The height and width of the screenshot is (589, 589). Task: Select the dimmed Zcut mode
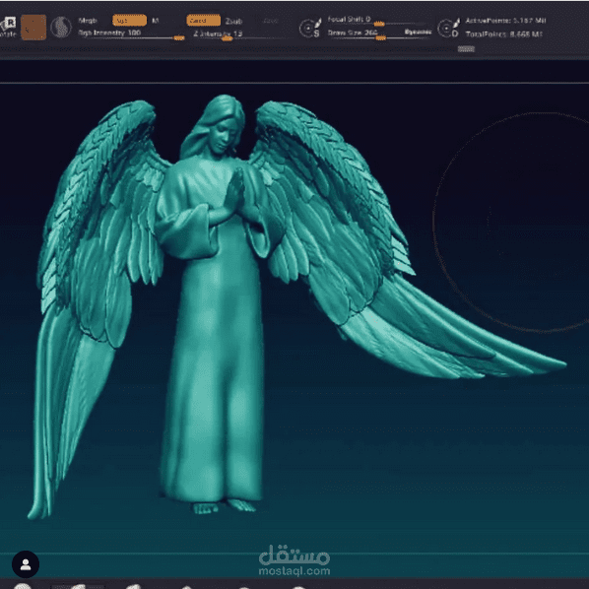coord(271,21)
